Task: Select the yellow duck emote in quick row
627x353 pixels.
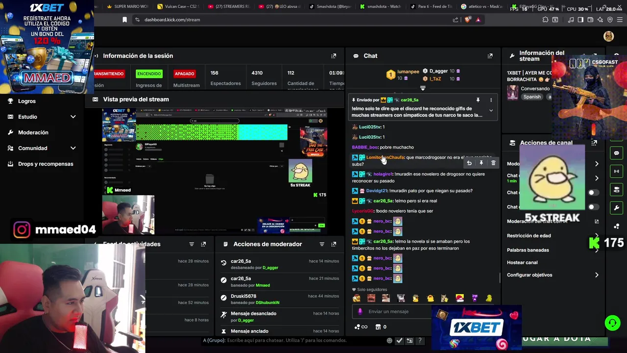Action: pos(430,298)
